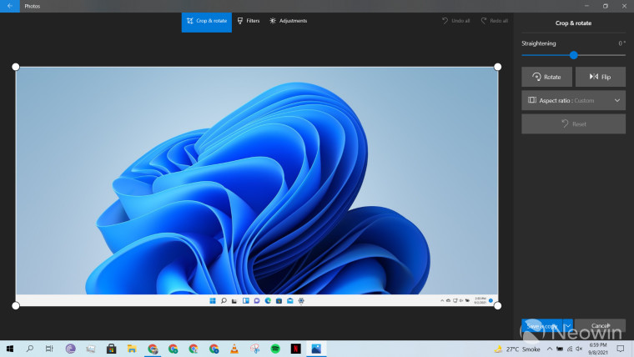
Task: Open the purple BitTorrent taskbar icon
Action: tap(70, 349)
